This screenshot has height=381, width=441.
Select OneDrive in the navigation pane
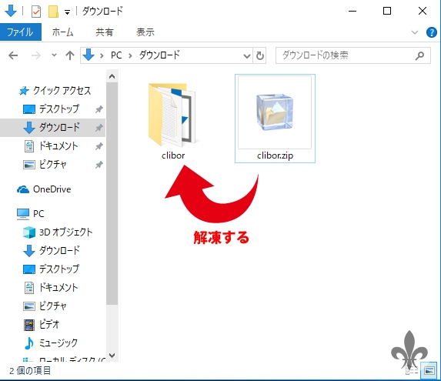coord(44,189)
